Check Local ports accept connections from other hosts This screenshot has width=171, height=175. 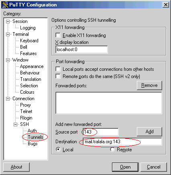pyautogui.click(x=58, y=69)
